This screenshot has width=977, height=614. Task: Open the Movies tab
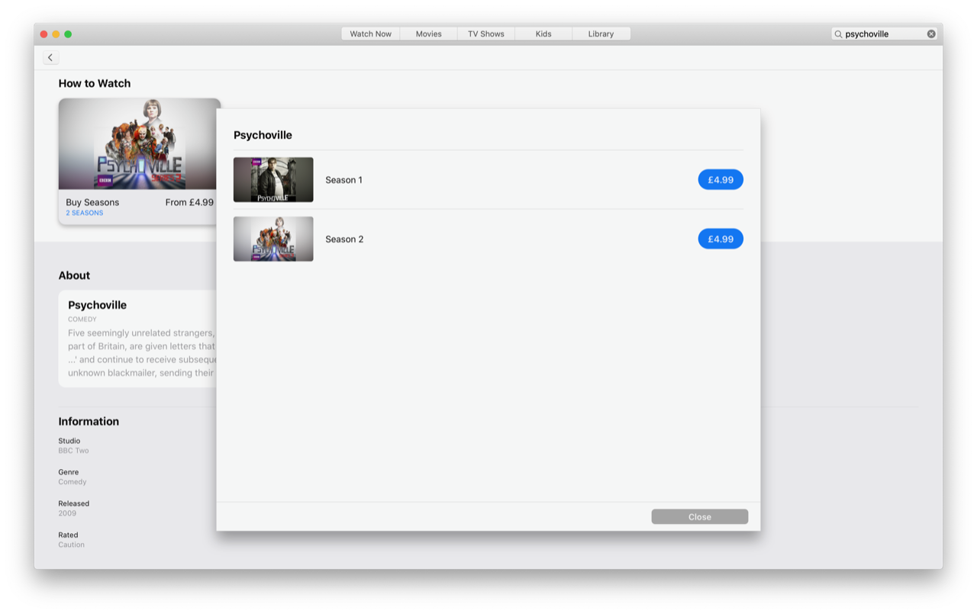[428, 34]
